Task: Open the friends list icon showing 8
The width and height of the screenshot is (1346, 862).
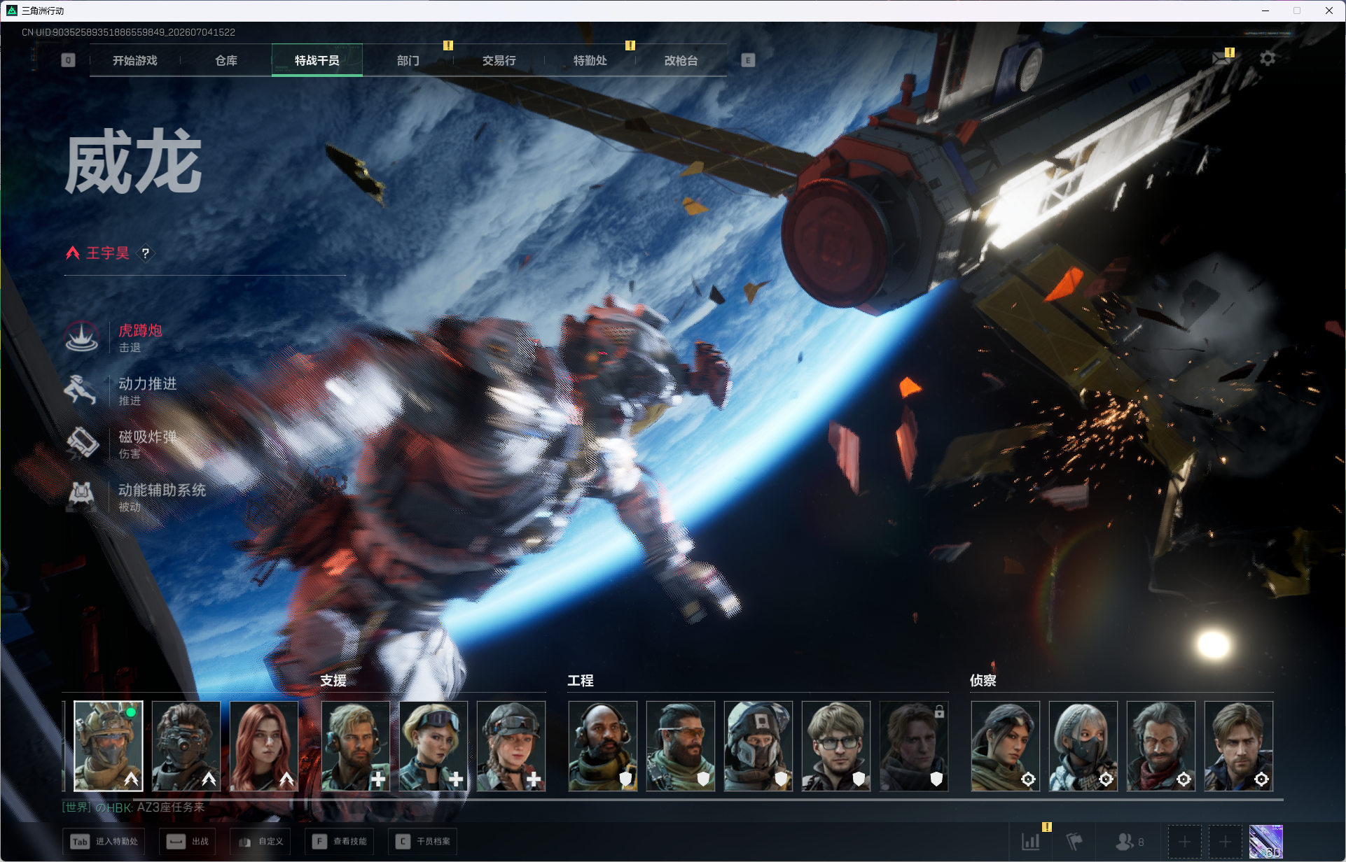Action: (1130, 841)
